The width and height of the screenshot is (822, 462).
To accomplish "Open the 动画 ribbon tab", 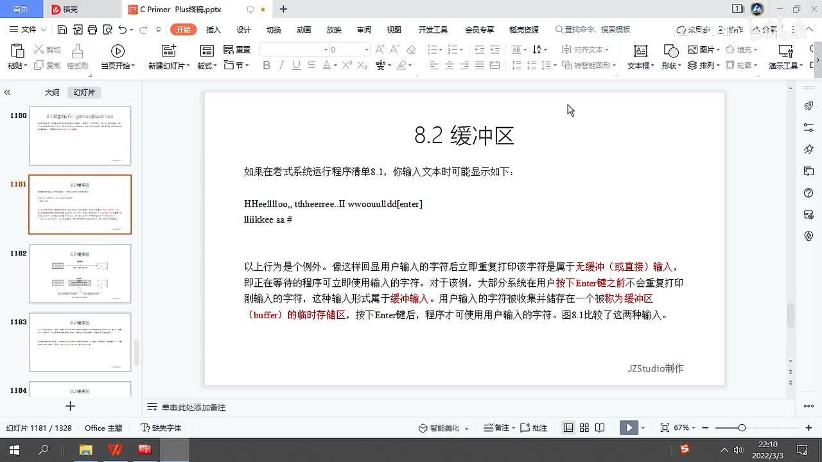I will point(304,30).
